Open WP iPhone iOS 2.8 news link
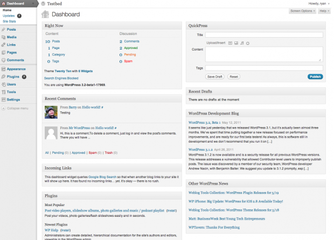The height and width of the screenshot is (240, 334). pos(235,201)
